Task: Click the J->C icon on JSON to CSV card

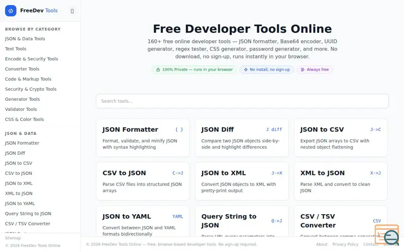Action: [375, 130]
